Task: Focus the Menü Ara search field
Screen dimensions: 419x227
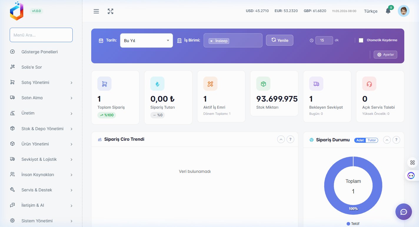Action: click(41, 35)
